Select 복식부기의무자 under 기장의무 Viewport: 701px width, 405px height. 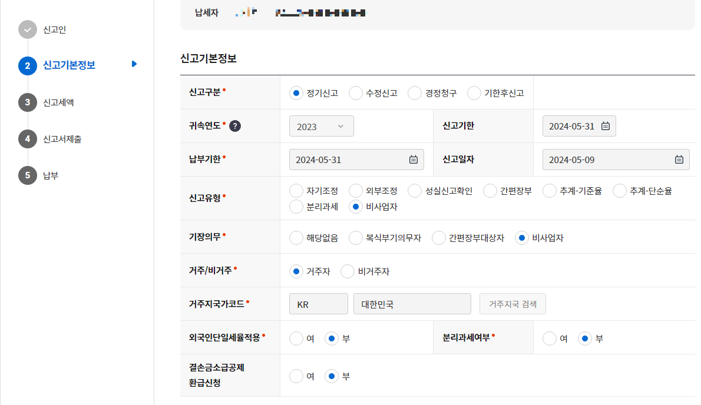356,238
